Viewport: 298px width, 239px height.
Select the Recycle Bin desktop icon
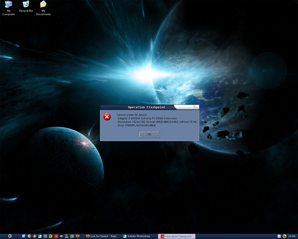[x=26, y=6]
